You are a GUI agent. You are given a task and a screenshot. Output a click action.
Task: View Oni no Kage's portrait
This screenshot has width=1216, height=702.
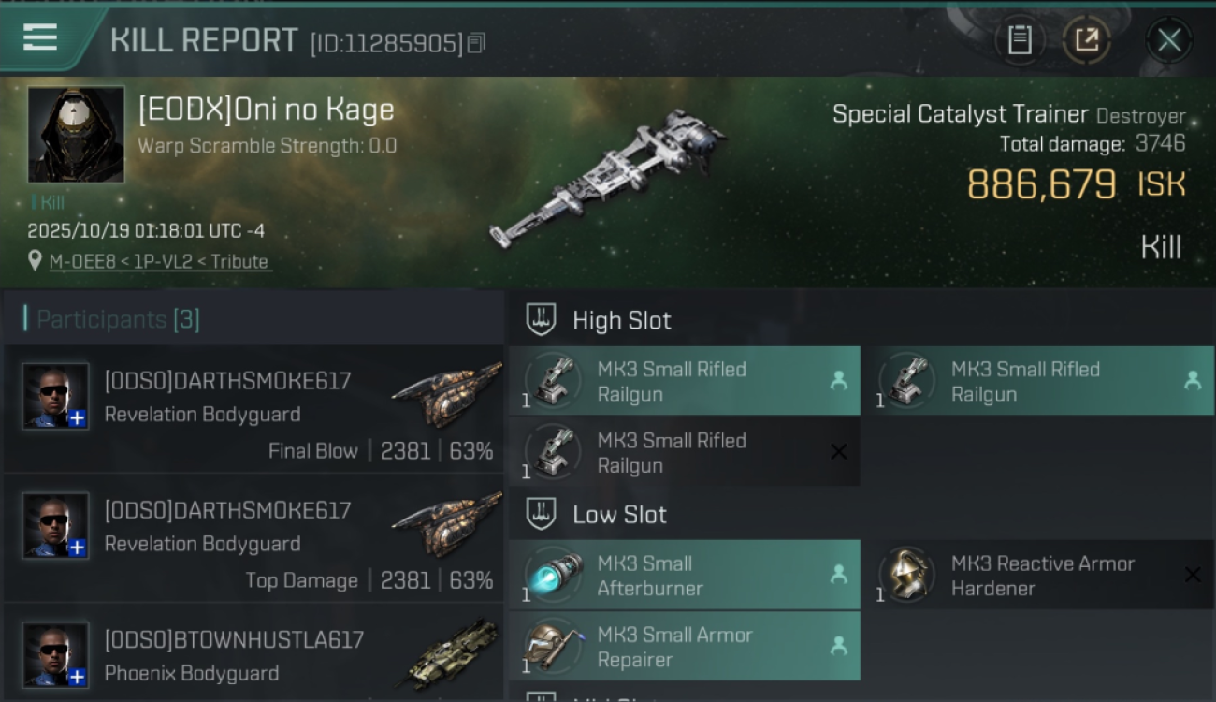76,135
